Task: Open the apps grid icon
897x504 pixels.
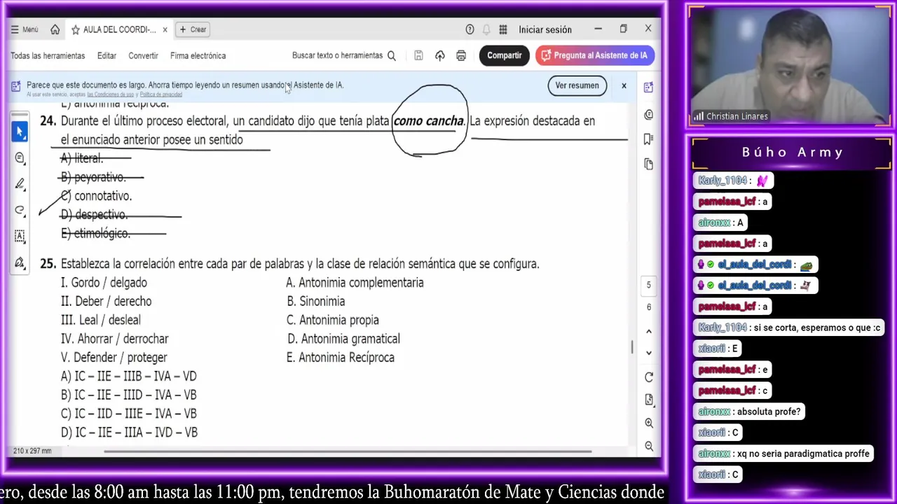Action: [503, 29]
